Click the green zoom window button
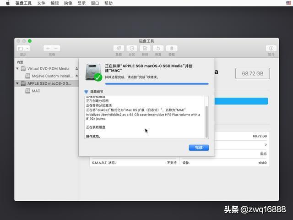Image resolution: width=293 pixels, height=220 pixels. 30,41
